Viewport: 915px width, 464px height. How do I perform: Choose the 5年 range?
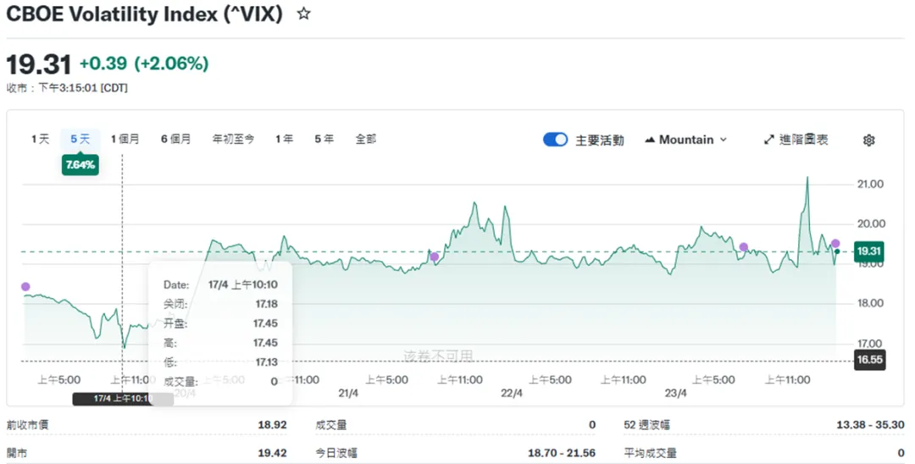coord(324,140)
